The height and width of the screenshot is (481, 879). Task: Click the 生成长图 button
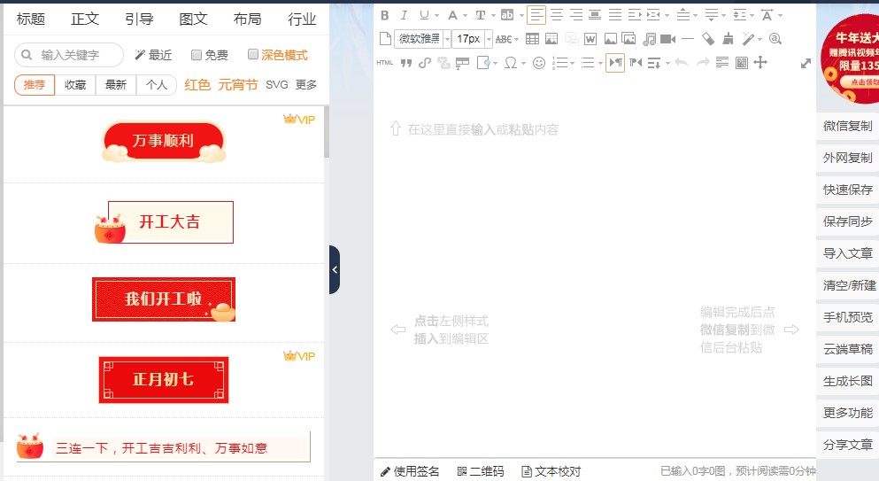coord(848,381)
